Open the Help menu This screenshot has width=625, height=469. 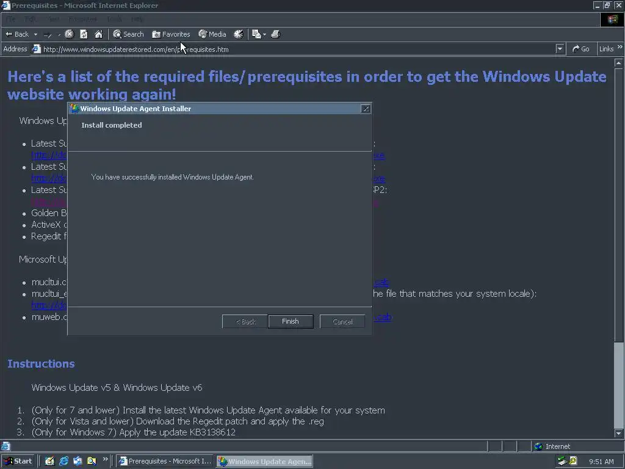tap(137, 19)
